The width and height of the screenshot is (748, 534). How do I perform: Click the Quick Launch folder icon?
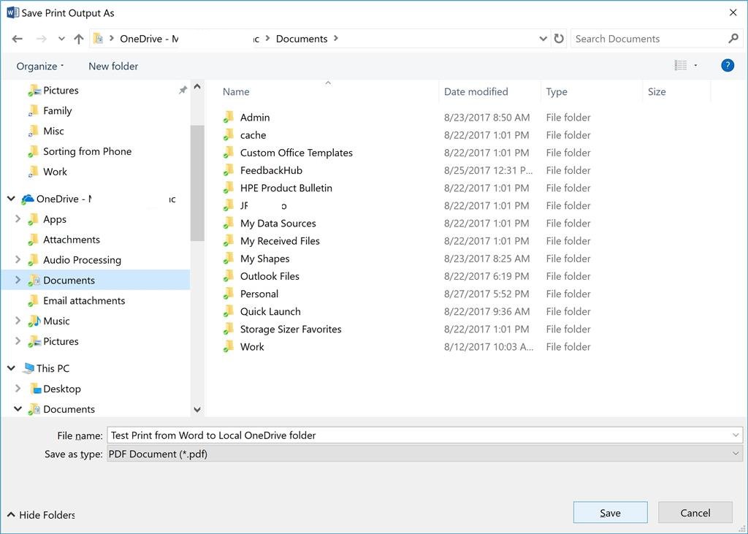pyautogui.click(x=229, y=311)
